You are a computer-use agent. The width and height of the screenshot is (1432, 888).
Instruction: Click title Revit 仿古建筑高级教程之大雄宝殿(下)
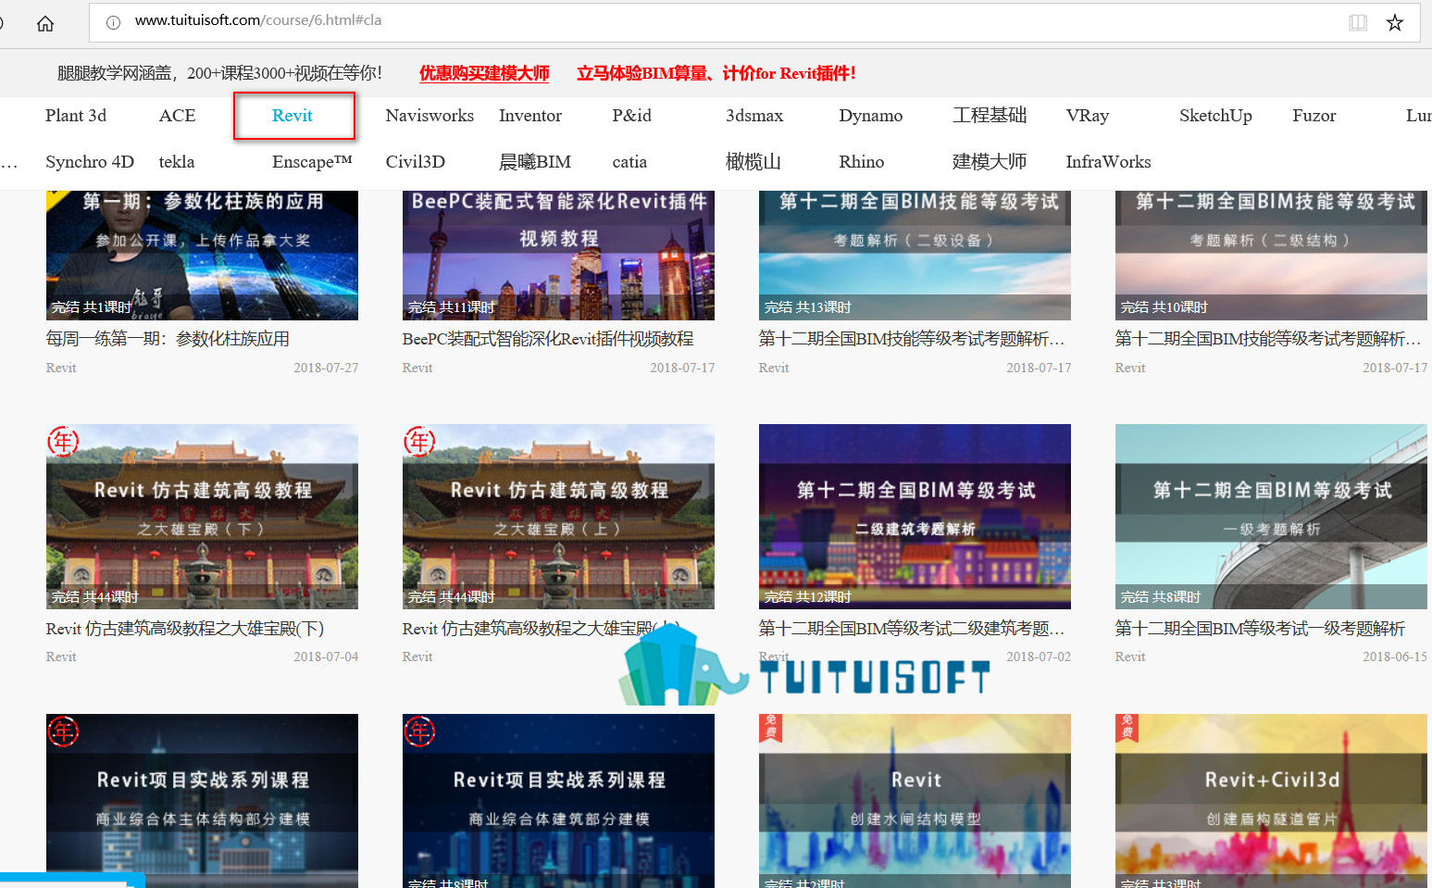[x=185, y=629]
